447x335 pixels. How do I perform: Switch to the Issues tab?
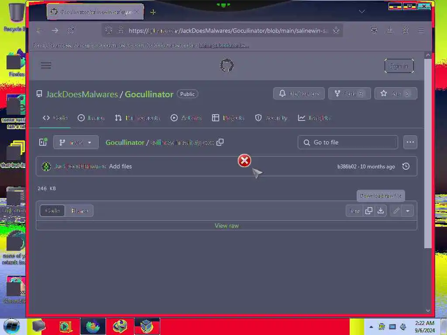(91, 118)
